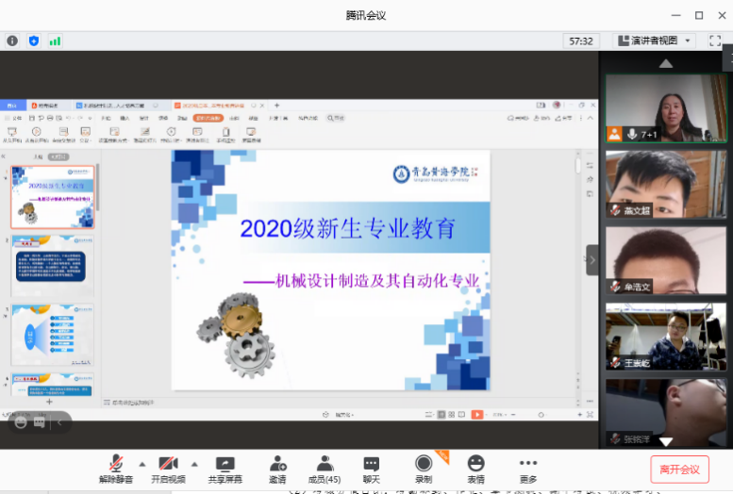Screen dimensions: 733x494
Task: Select the presenter's video thumbnail
Action: point(665,108)
